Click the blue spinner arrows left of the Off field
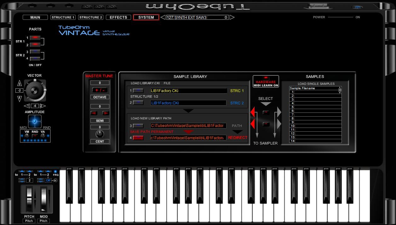Viewport: 396px width, 225px height. pos(41,180)
